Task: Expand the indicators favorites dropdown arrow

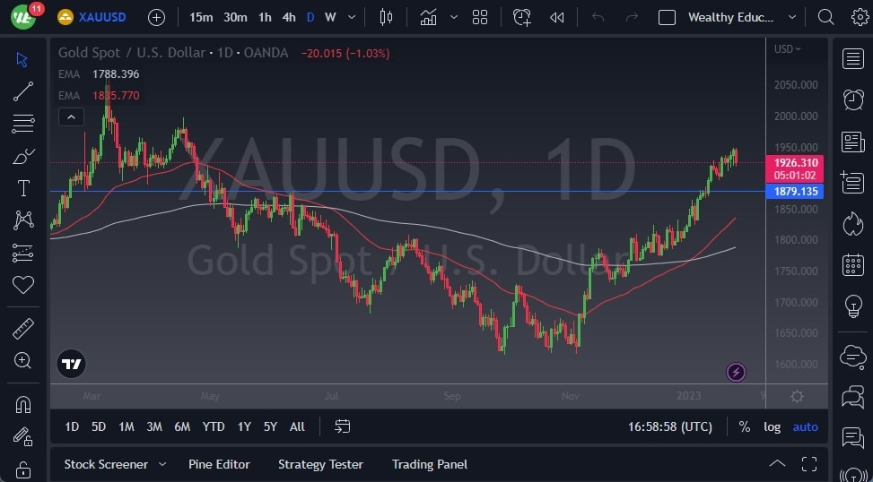Action: [454, 17]
